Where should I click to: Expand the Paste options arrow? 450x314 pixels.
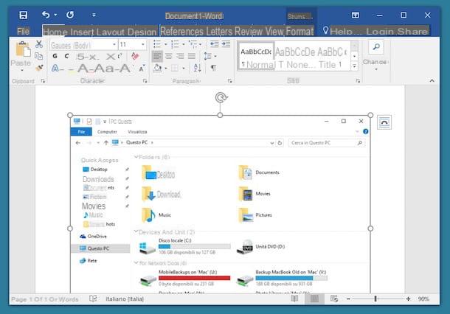(x=22, y=70)
